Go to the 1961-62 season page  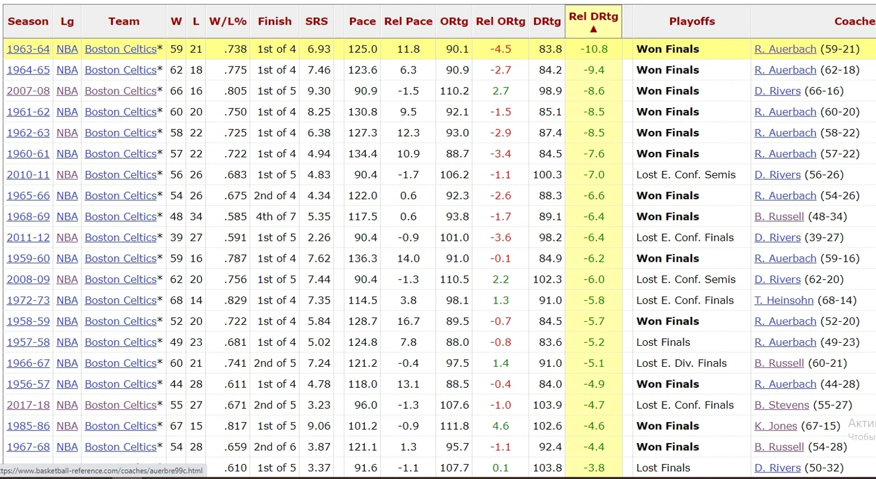28,112
